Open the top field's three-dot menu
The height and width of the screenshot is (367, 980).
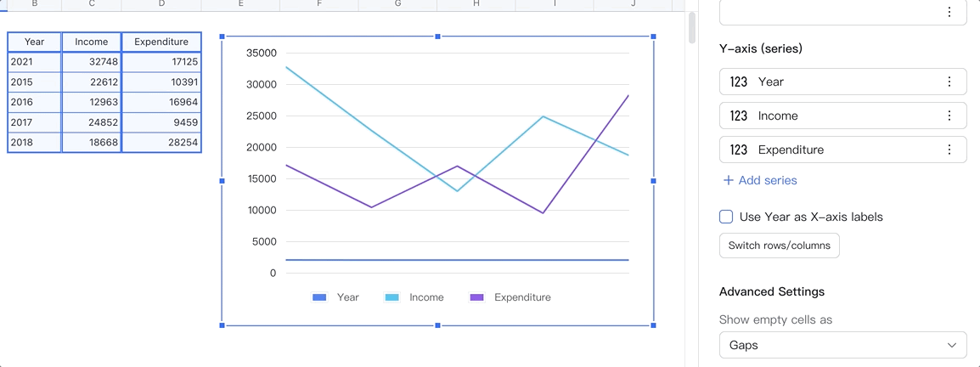(x=949, y=12)
